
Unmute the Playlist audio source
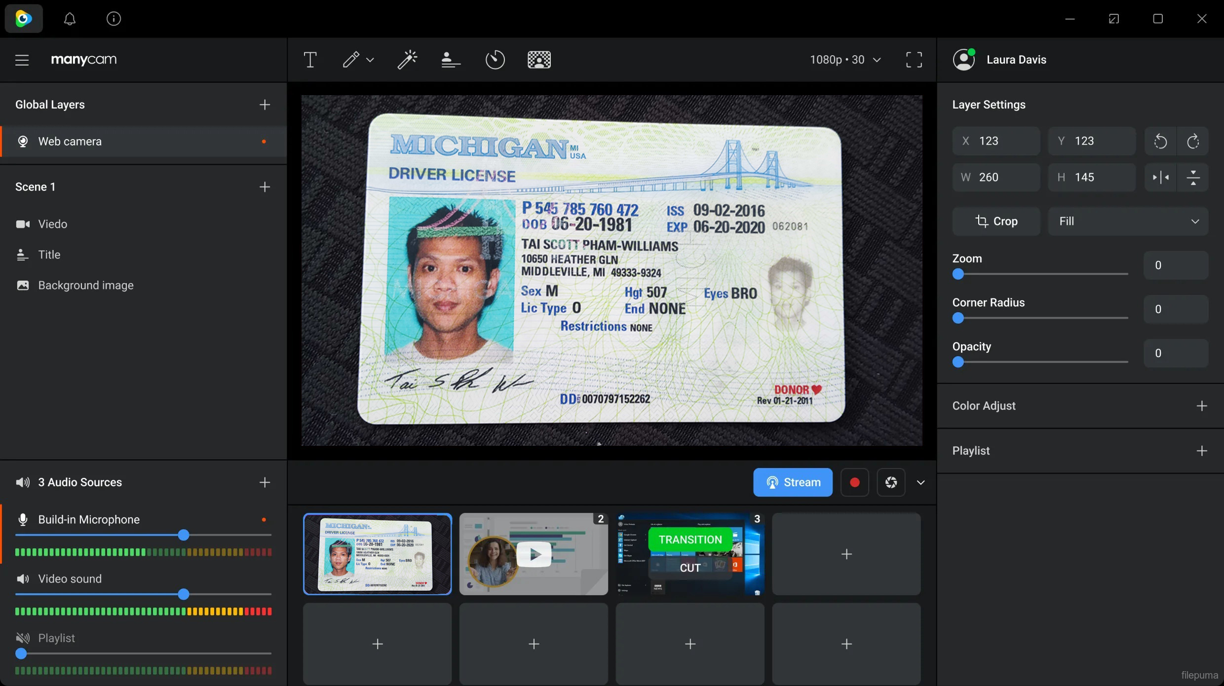pos(23,638)
